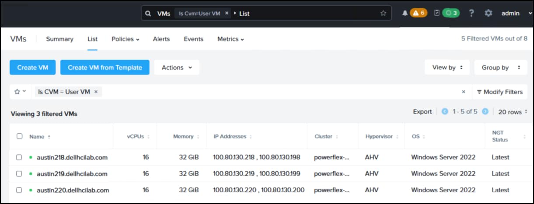
Task: Remove the Is Cvm=User VM search chip
Action: (x=227, y=13)
